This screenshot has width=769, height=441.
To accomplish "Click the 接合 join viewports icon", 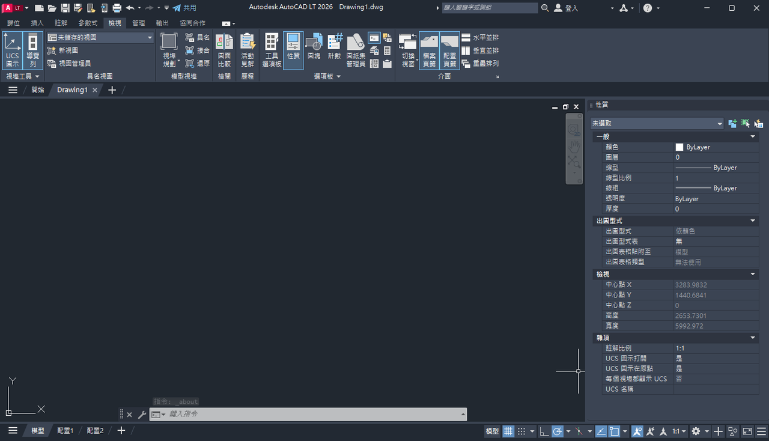I will tap(190, 50).
